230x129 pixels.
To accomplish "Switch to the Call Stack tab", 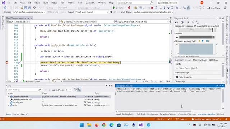I will 141,114.
